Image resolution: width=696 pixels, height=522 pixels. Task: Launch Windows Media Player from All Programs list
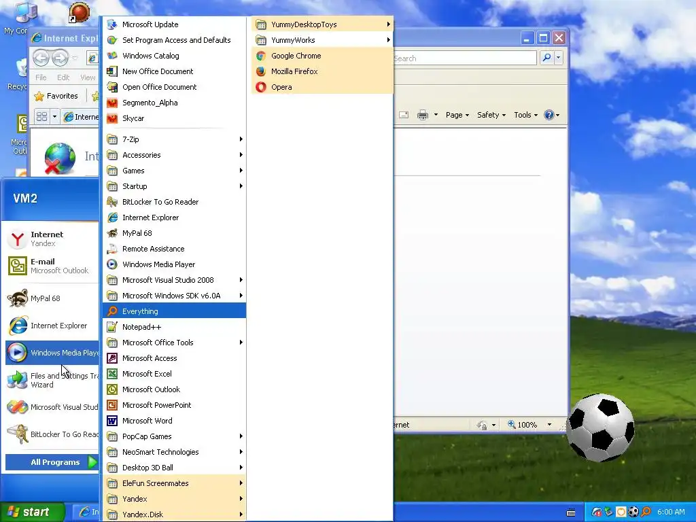tap(174, 264)
